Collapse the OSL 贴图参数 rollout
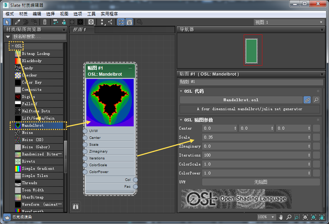This screenshot has height=224, width=329. [181, 120]
